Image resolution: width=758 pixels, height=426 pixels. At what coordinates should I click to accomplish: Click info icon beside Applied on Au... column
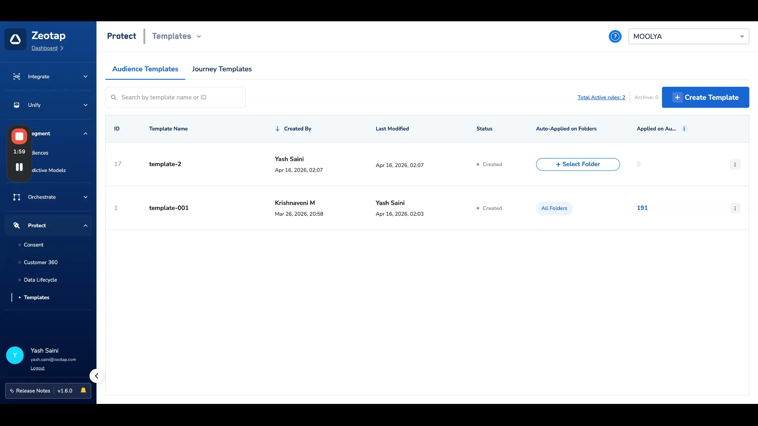pyautogui.click(x=684, y=129)
